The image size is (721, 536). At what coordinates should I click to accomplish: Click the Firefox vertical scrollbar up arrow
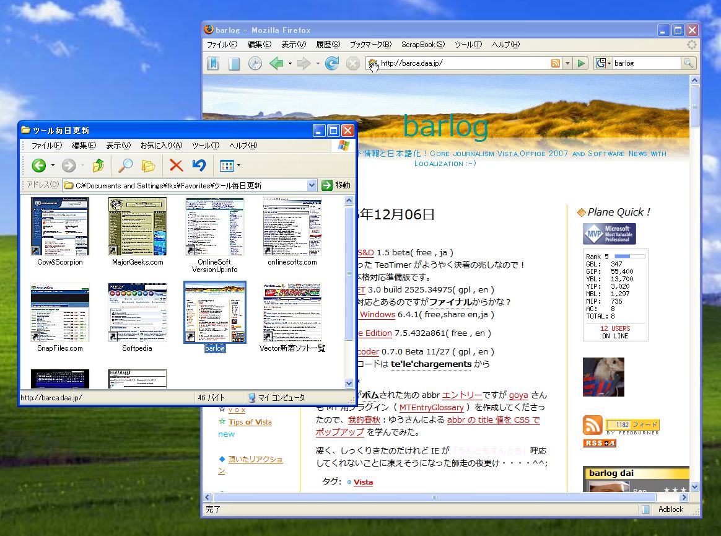(x=694, y=80)
